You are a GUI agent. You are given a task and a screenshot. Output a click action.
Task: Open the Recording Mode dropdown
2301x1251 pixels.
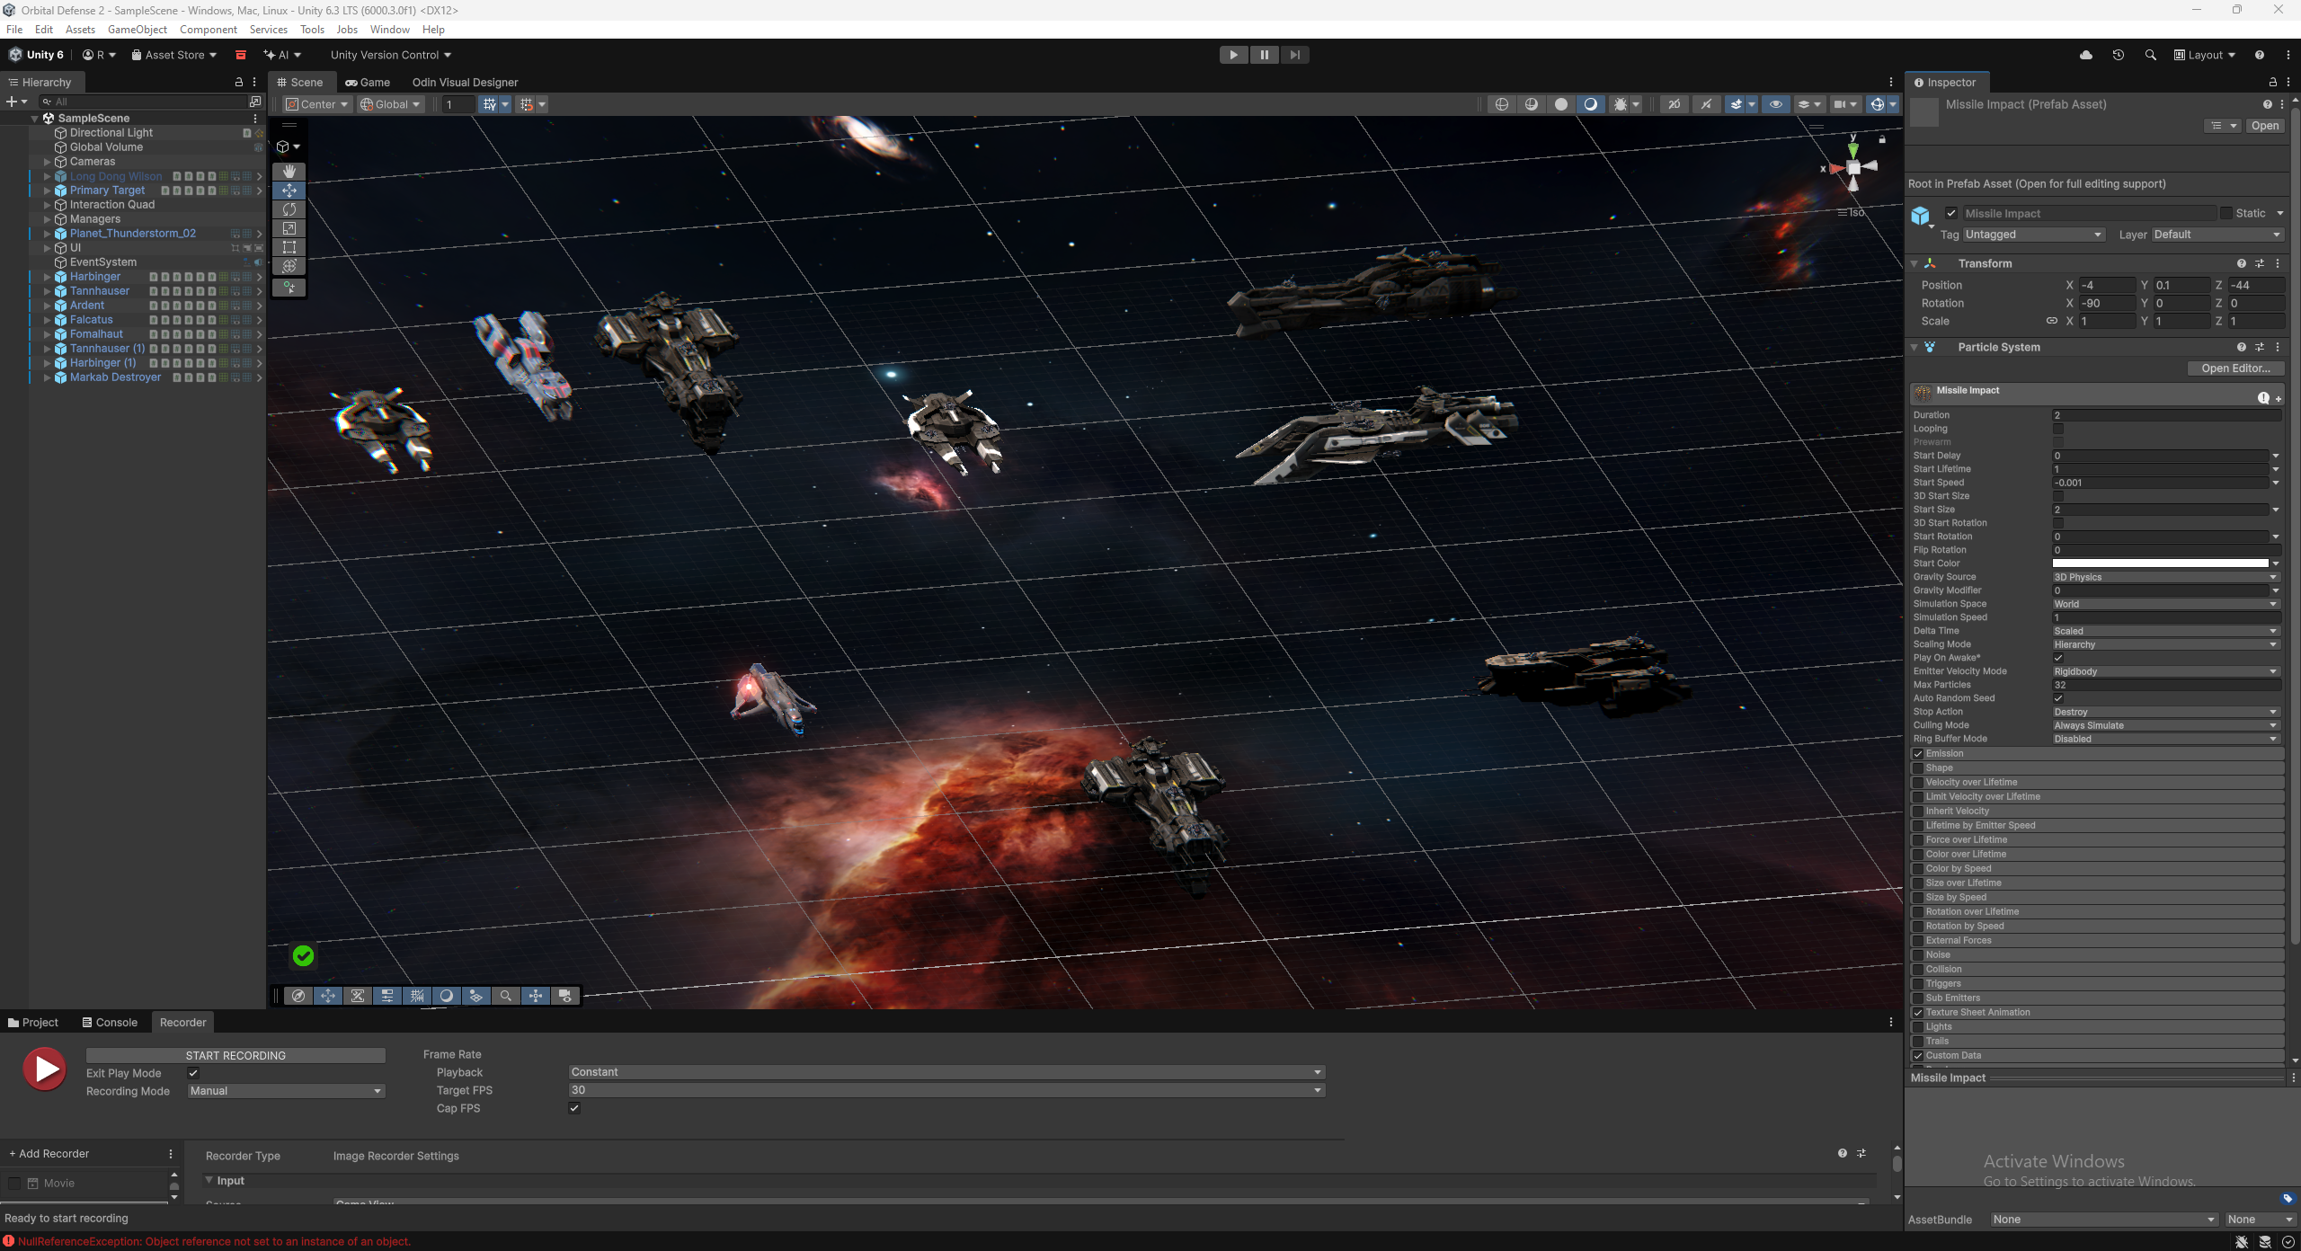click(x=286, y=1091)
